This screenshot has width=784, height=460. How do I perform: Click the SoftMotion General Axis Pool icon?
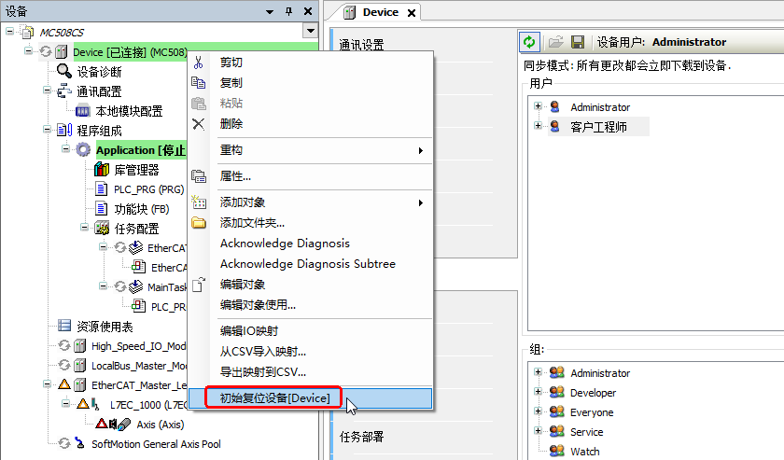tap(79, 443)
